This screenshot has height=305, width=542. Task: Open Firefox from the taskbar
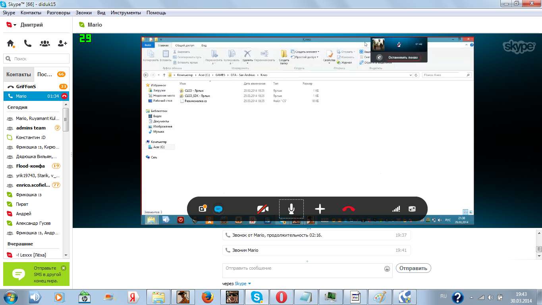click(207, 297)
